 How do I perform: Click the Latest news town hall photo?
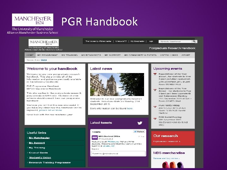point(117,84)
